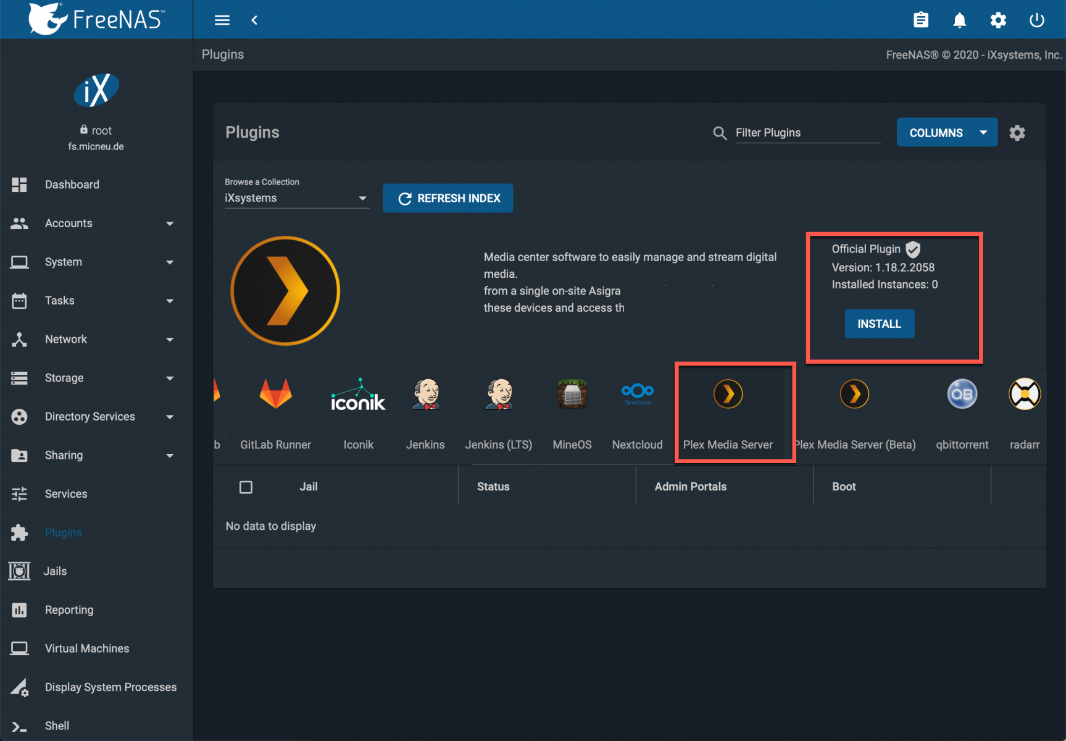Open the Reporting page
This screenshot has height=741, width=1066.
[x=69, y=610]
